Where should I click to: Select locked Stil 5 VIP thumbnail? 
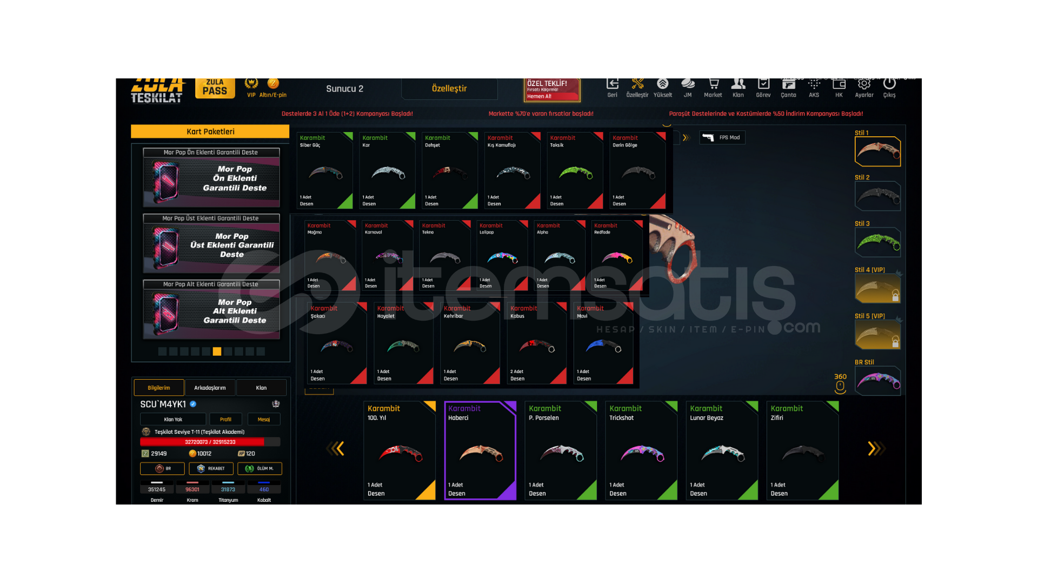[x=877, y=335]
